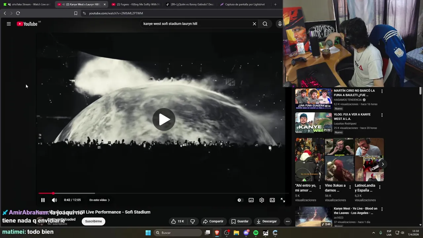Click the magnifier search button
Image resolution: width=423 pixels, height=238 pixels.
(265, 24)
